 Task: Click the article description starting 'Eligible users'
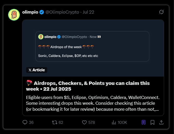(x=93, y=103)
